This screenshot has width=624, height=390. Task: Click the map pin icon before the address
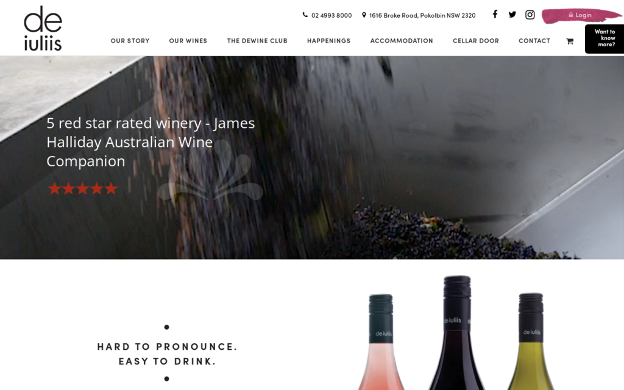[364, 15]
